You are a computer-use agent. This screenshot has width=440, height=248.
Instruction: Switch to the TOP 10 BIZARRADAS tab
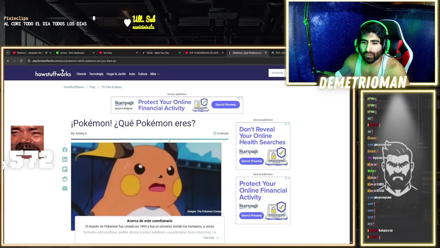pyautogui.click(x=203, y=53)
